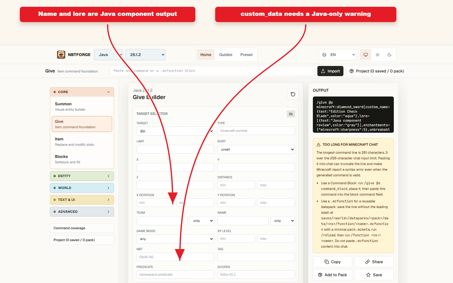Copy the output command
Screen dimensions: 453x283
(x=332, y=262)
